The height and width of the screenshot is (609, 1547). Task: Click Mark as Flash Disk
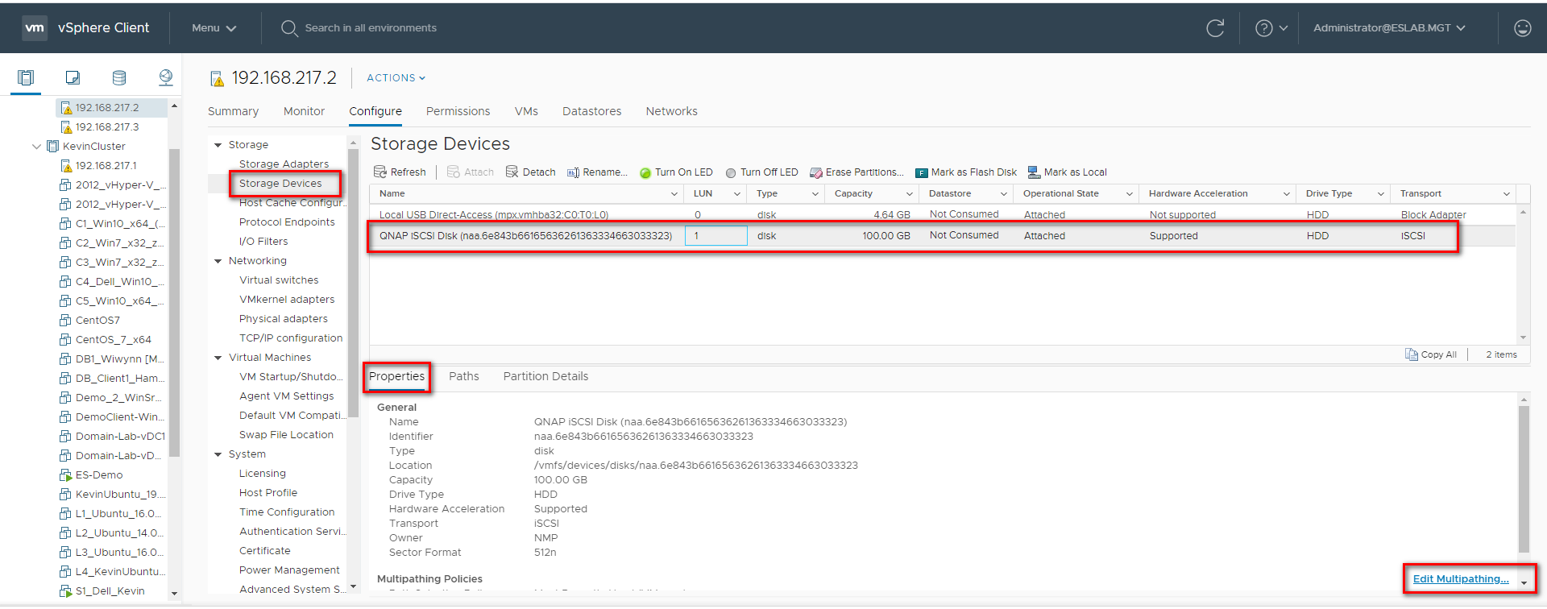966,172
